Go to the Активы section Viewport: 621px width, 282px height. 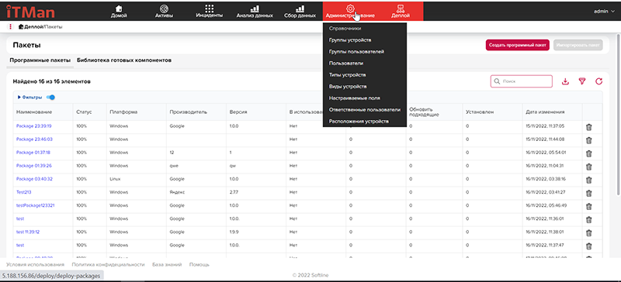pyautogui.click(x=164, y=12)
